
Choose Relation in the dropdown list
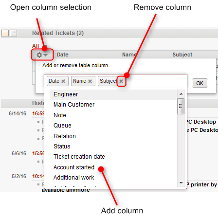65,136
